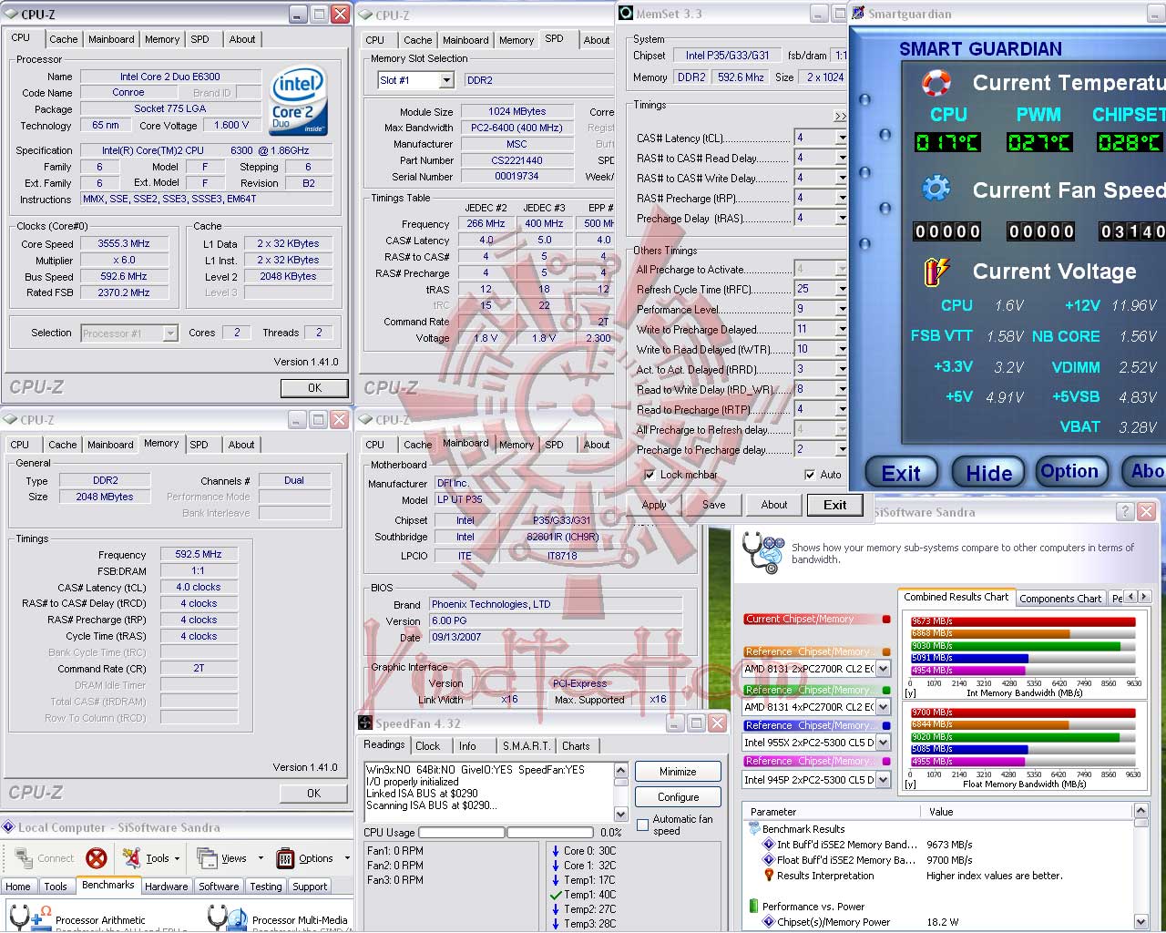
Task: Click the lifebuoy temperature icon in Smartguardian
Action: pos(936,83)
